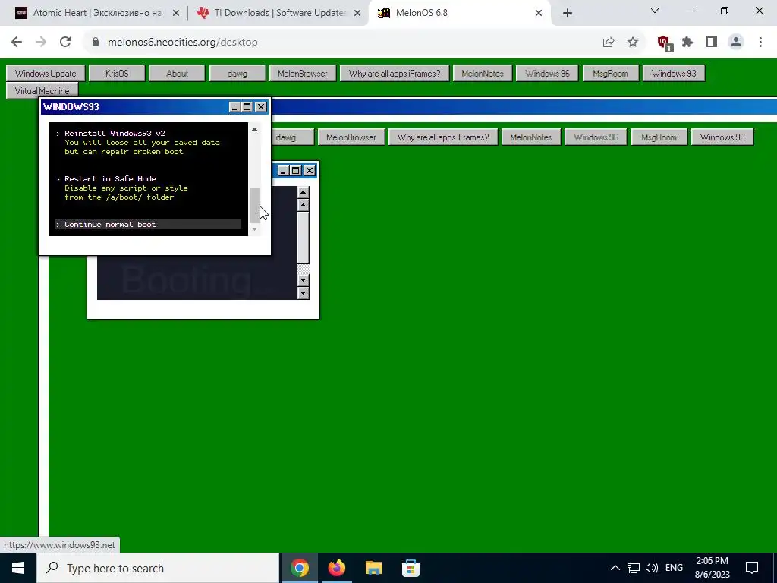
Task: Open MelonBrowser in the nested second row
Action: click(351, 137)
